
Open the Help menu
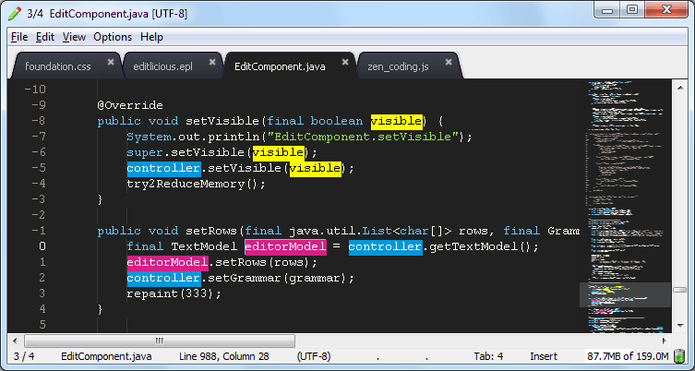pos(151,37)
